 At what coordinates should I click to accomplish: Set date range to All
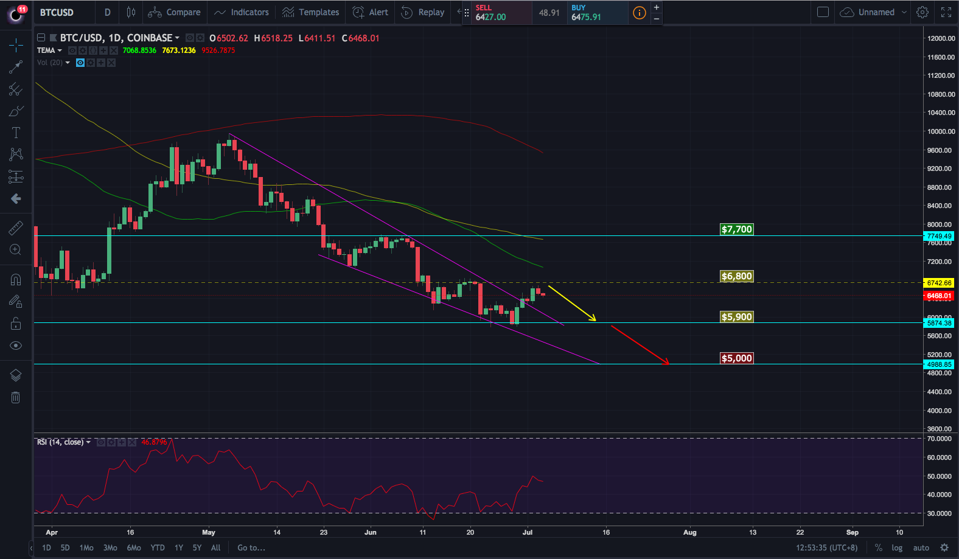215,548
